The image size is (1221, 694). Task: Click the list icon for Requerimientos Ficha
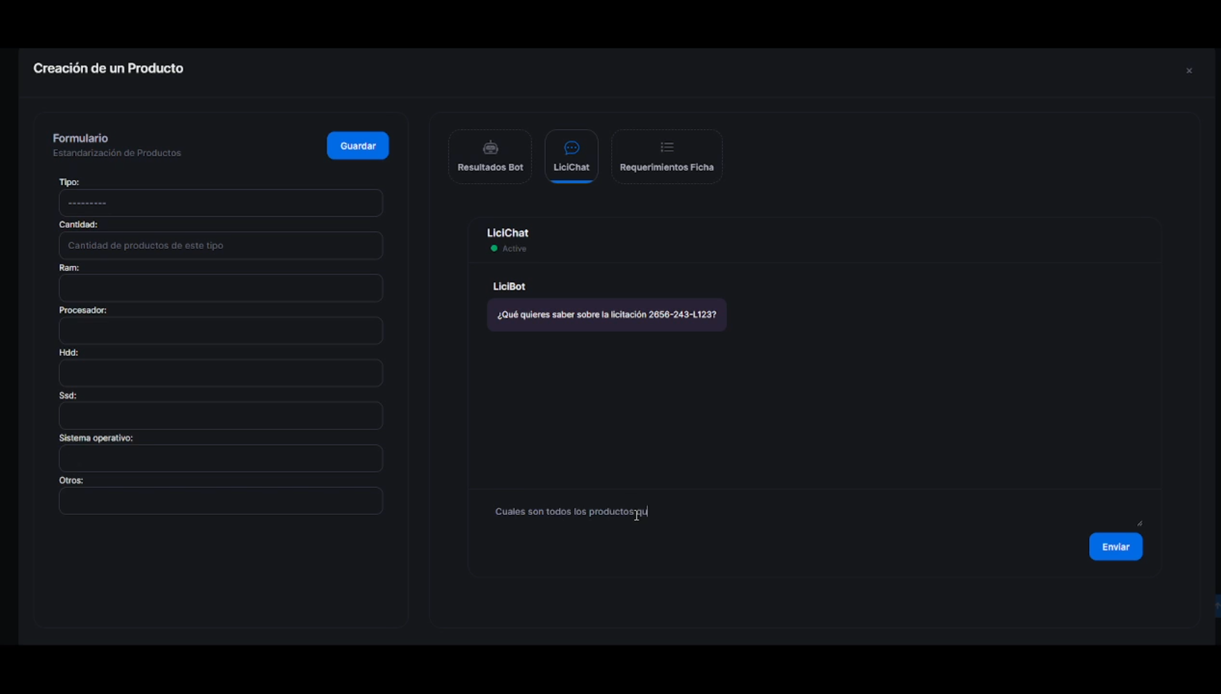(666, 148)
